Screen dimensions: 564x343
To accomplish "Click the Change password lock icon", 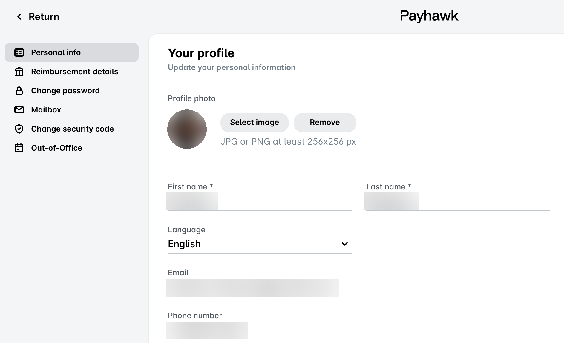I will pyautogui.click(x=19, y=91).
